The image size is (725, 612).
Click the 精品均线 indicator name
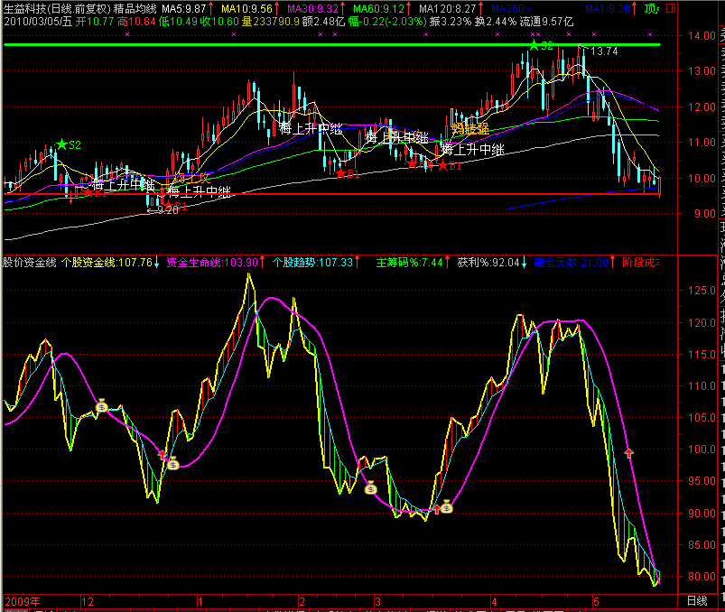(x=135, y=9)
